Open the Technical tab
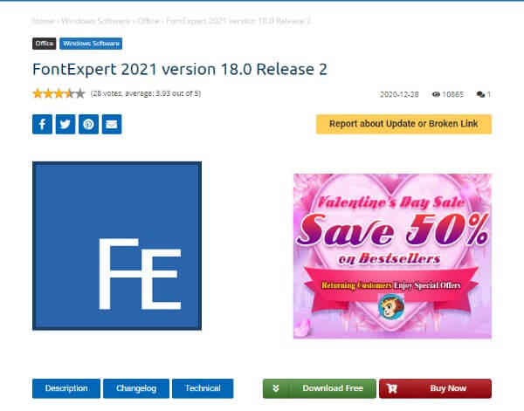 click(x=203, y=388)
